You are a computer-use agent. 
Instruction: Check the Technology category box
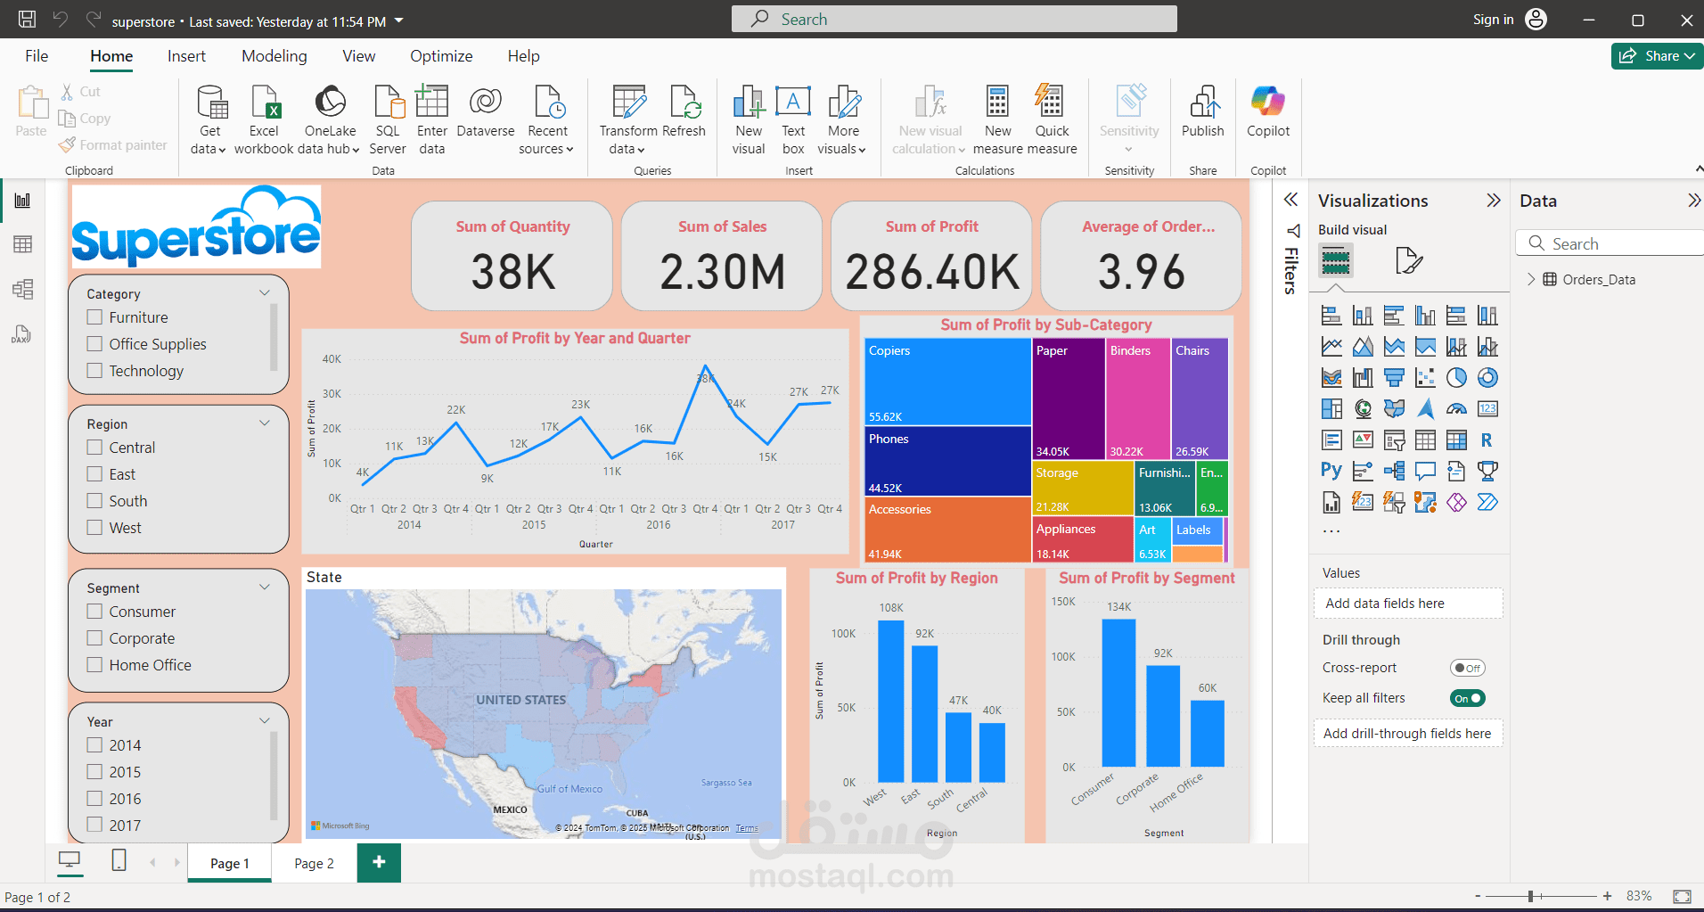point(94,371)
